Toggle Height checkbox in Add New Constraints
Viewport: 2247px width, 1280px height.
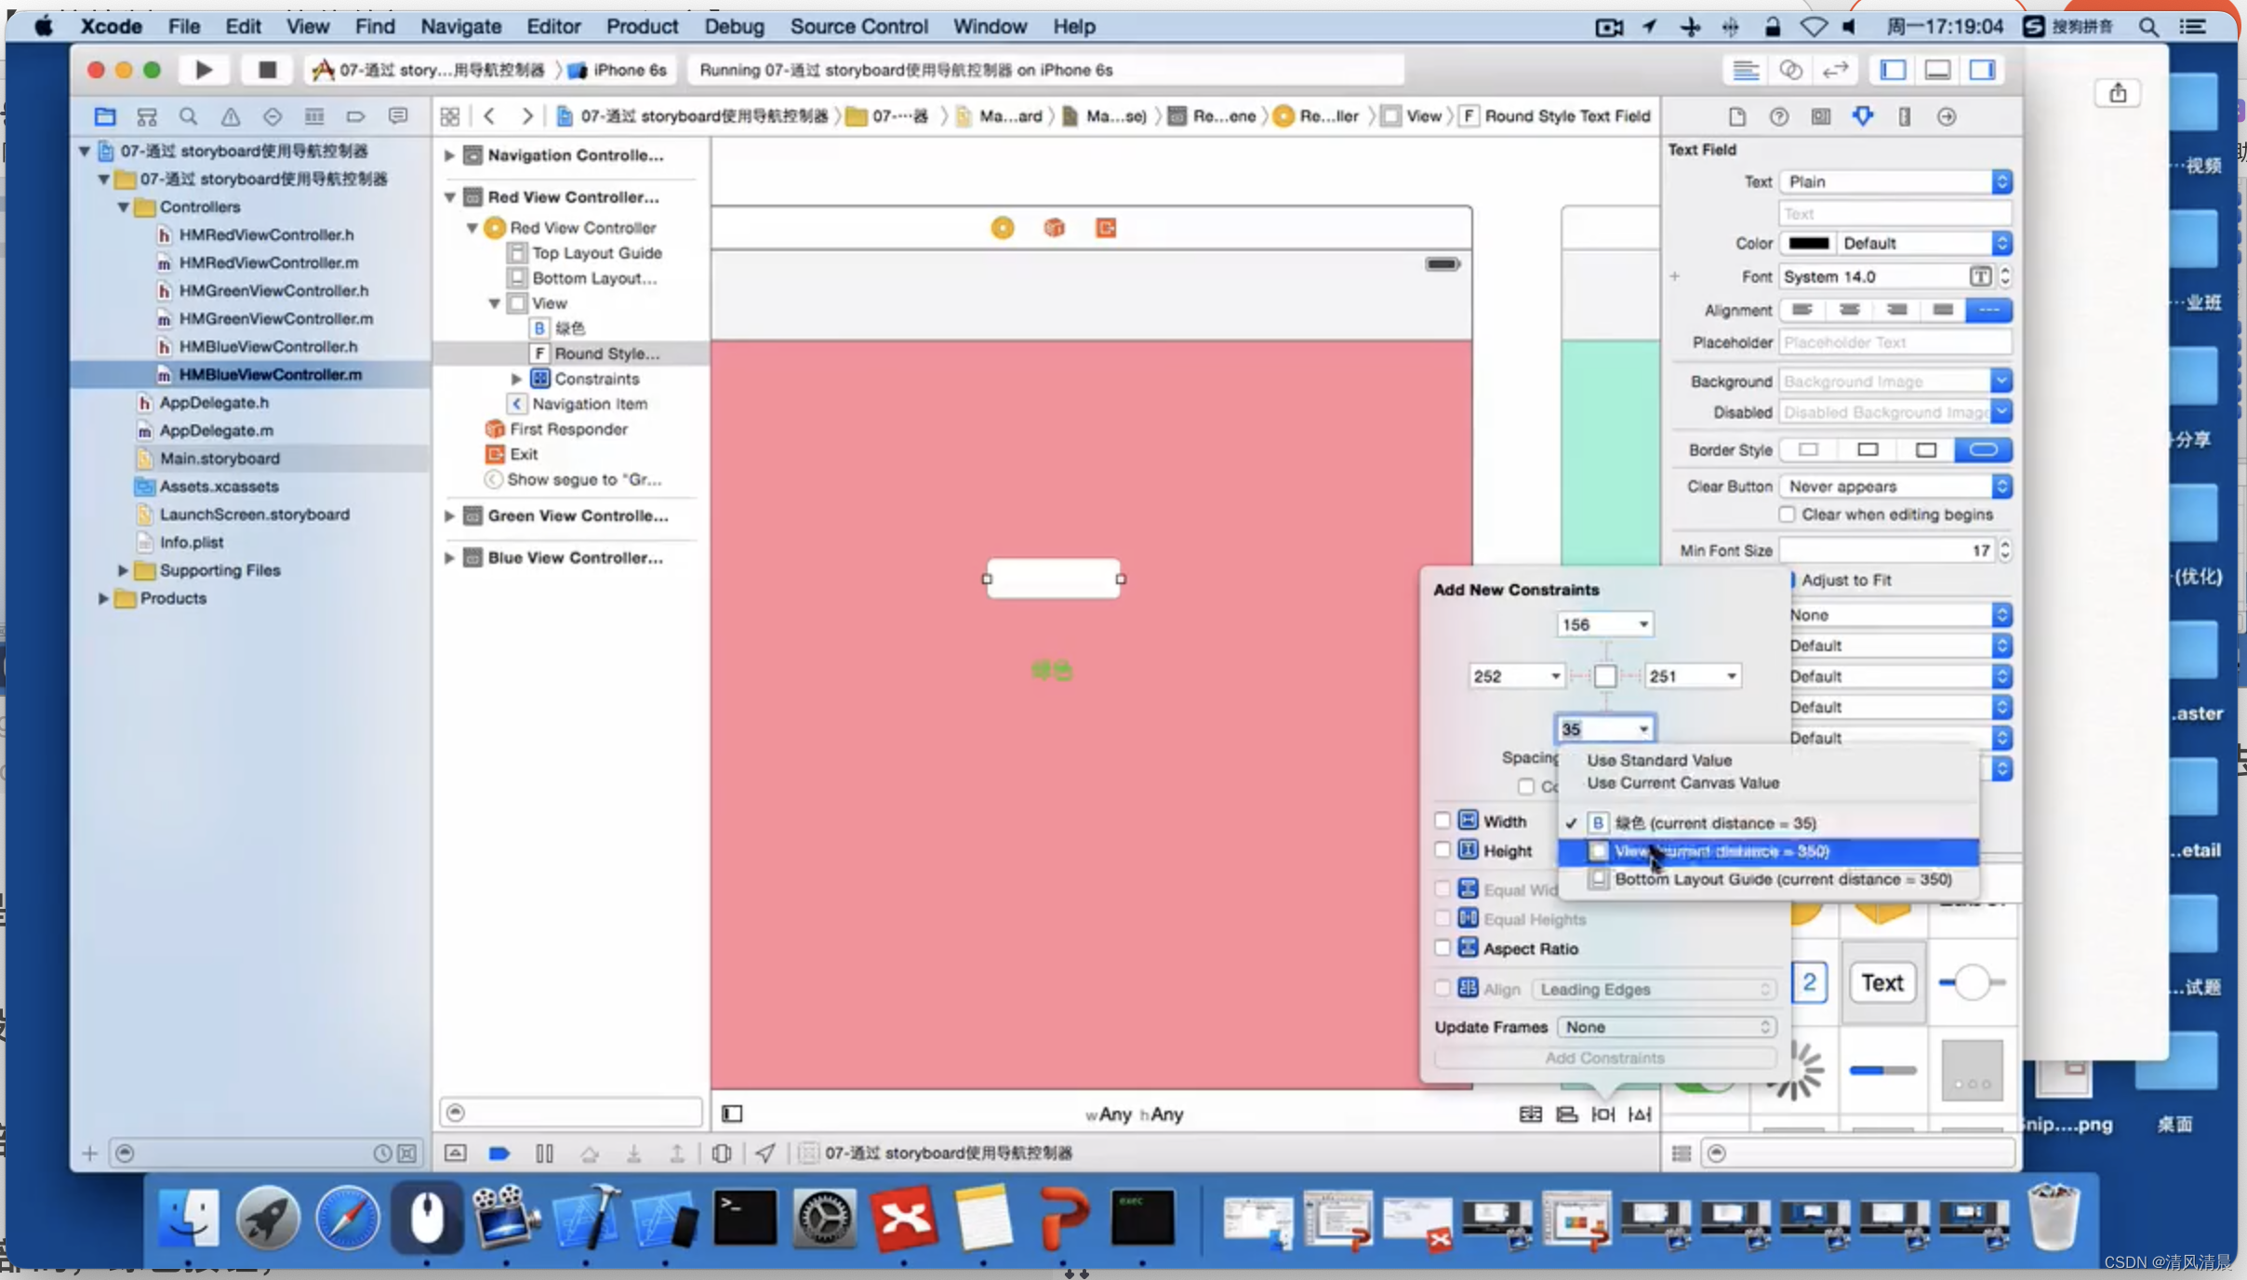click(1444, 851)
